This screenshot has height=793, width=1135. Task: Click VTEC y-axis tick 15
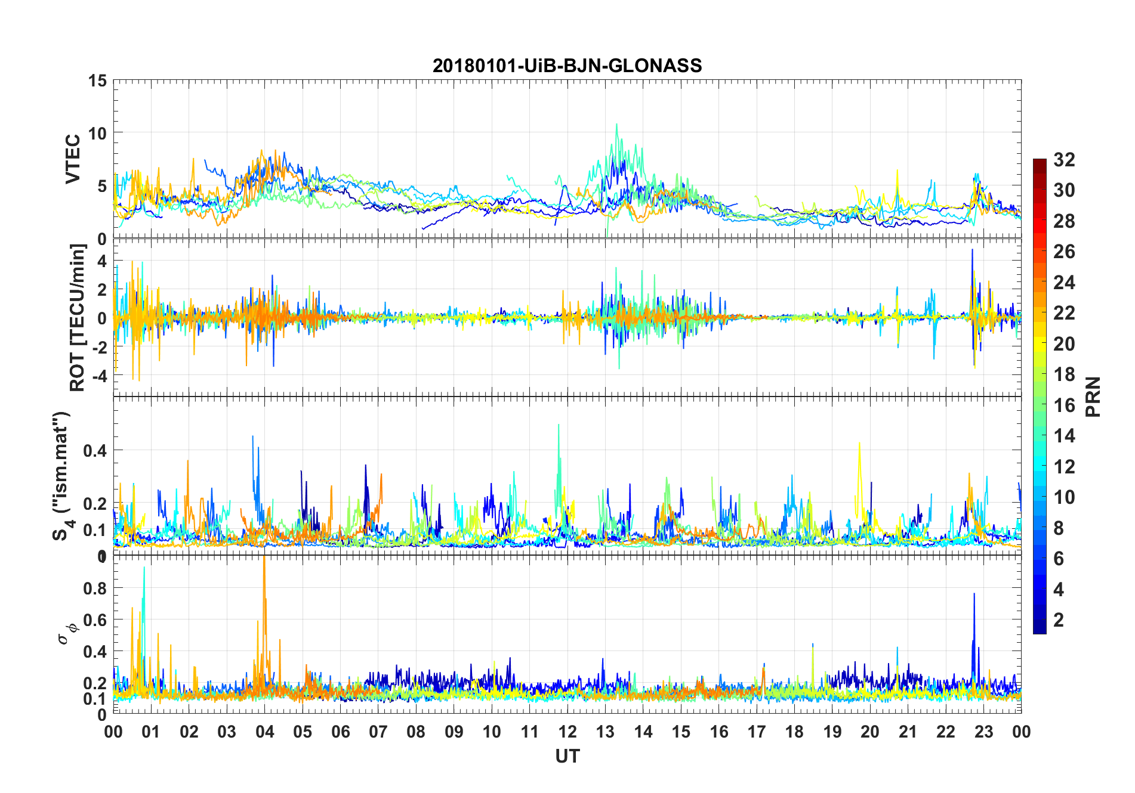click(98, 80)
